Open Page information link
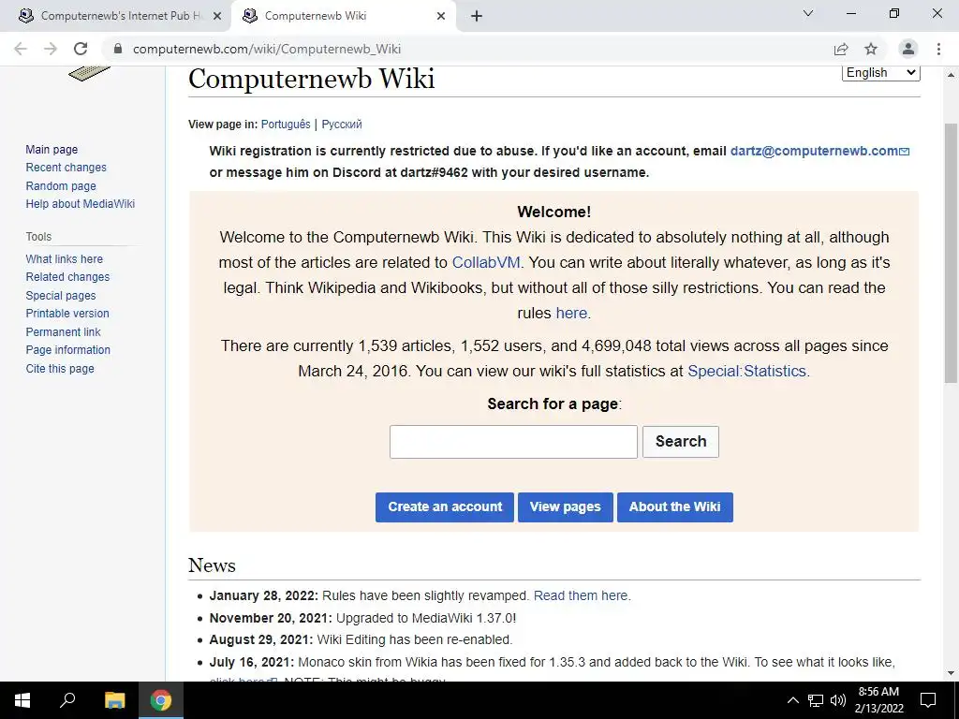 (x=67, y=350)
